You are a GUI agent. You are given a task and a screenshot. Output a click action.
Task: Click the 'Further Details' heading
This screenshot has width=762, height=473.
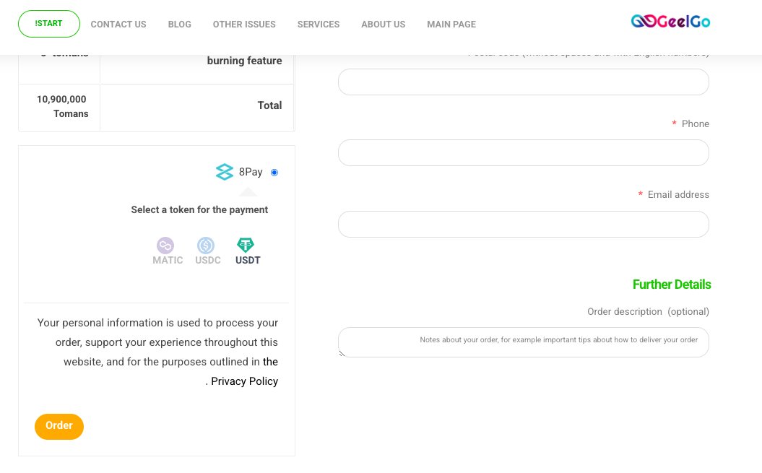pyautogui.click(x=672, y=285)
